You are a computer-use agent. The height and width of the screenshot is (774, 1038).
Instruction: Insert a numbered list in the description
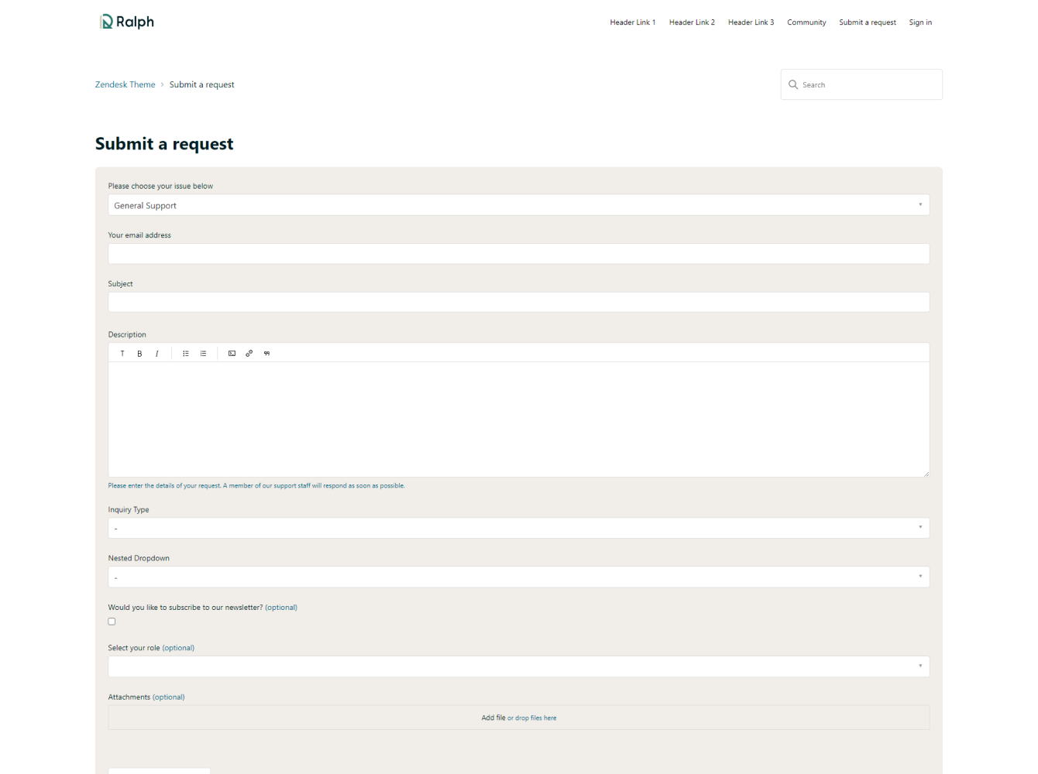click(x=203, y=354)
